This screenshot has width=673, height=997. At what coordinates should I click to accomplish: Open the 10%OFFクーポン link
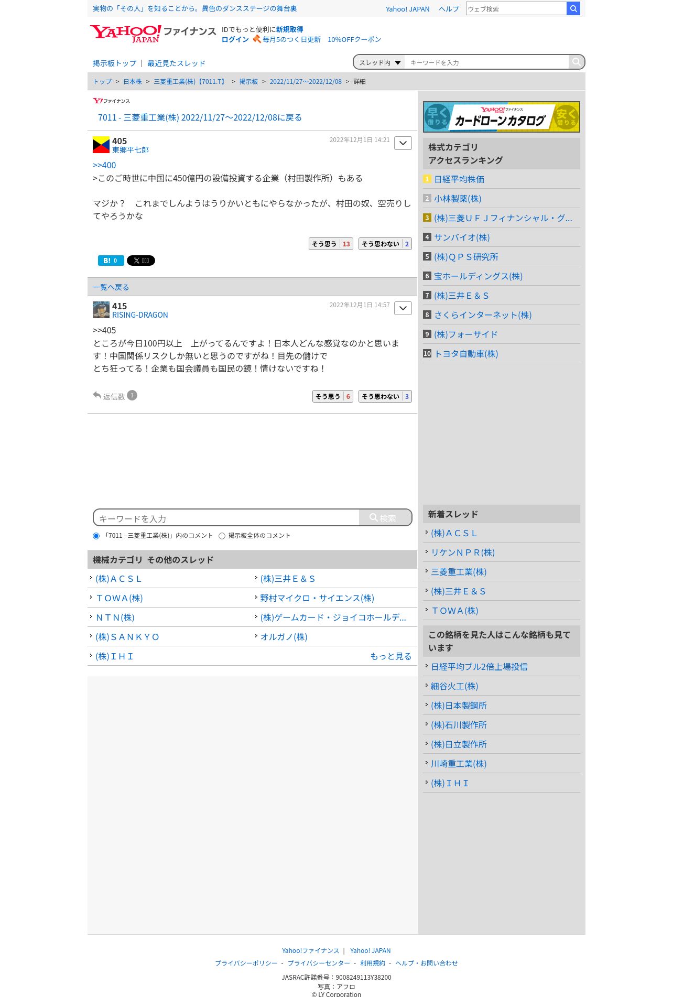(354, 39)
